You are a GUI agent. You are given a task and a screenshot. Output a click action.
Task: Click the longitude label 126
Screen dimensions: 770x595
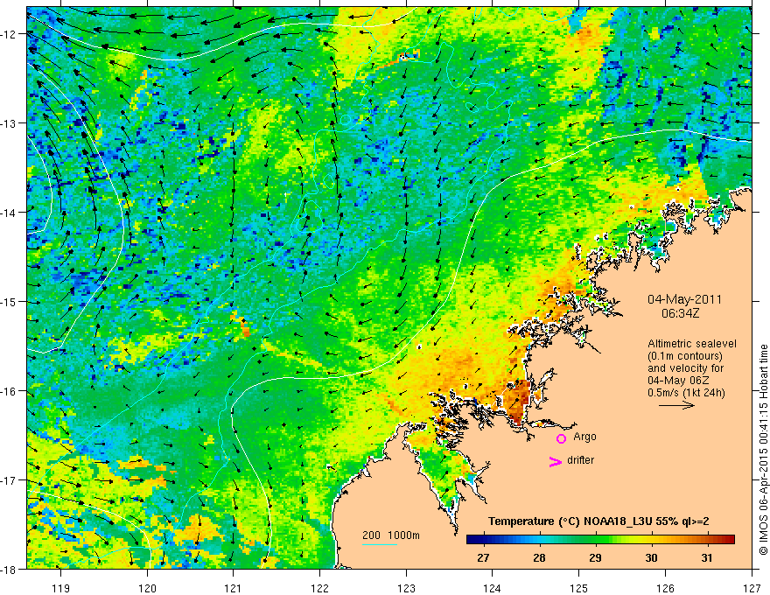[x=665, y=588]
